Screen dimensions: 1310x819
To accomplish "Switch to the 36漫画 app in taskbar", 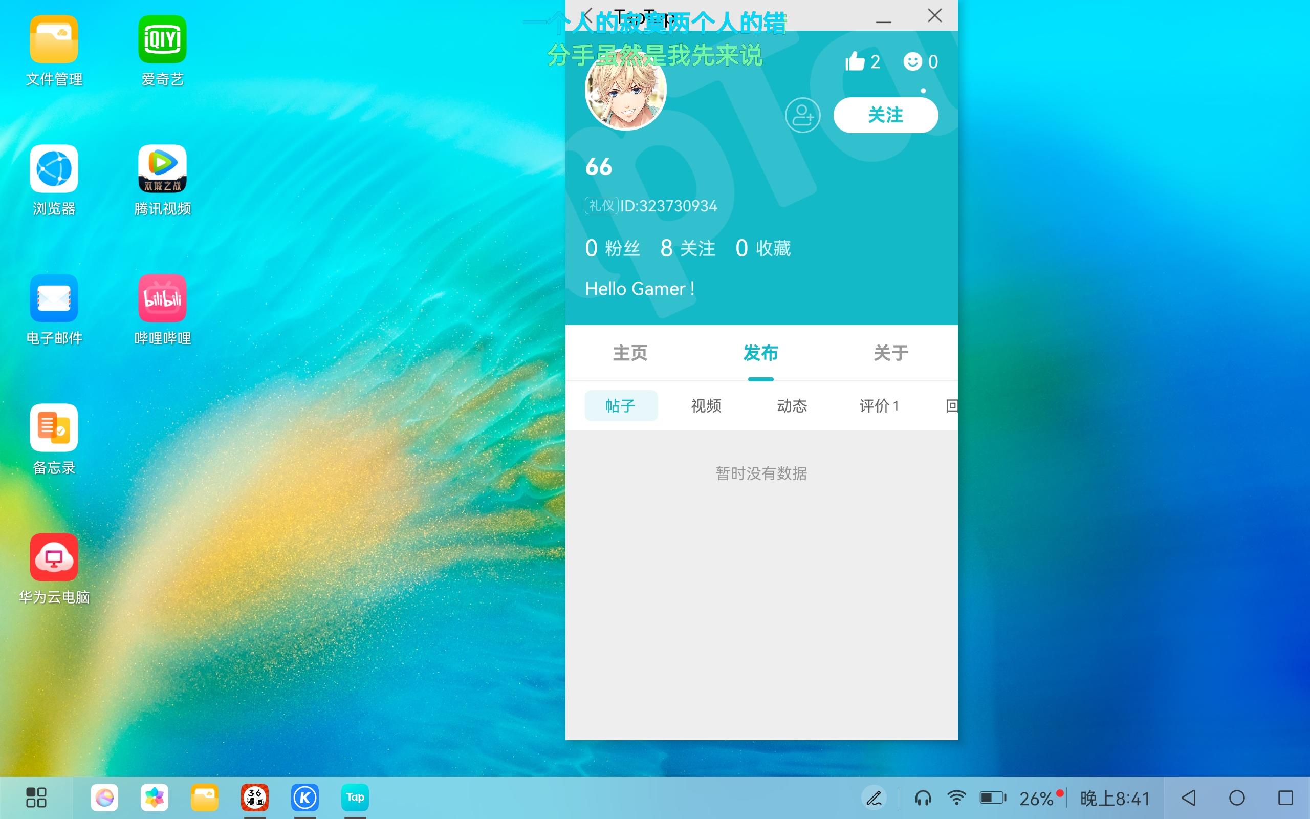I will click(x=255, y=798).
